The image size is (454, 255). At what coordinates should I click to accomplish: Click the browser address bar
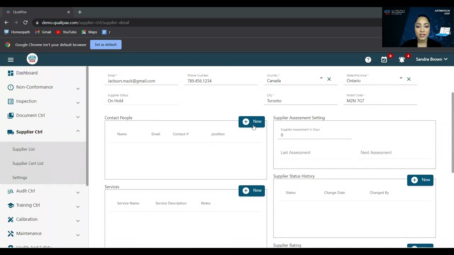coord(206,22)
